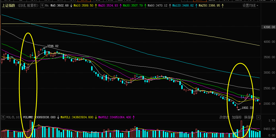Select the yellow MAVOL1 legend label
The width and height of the screenshot is (276, 138).
click(77, 117)
